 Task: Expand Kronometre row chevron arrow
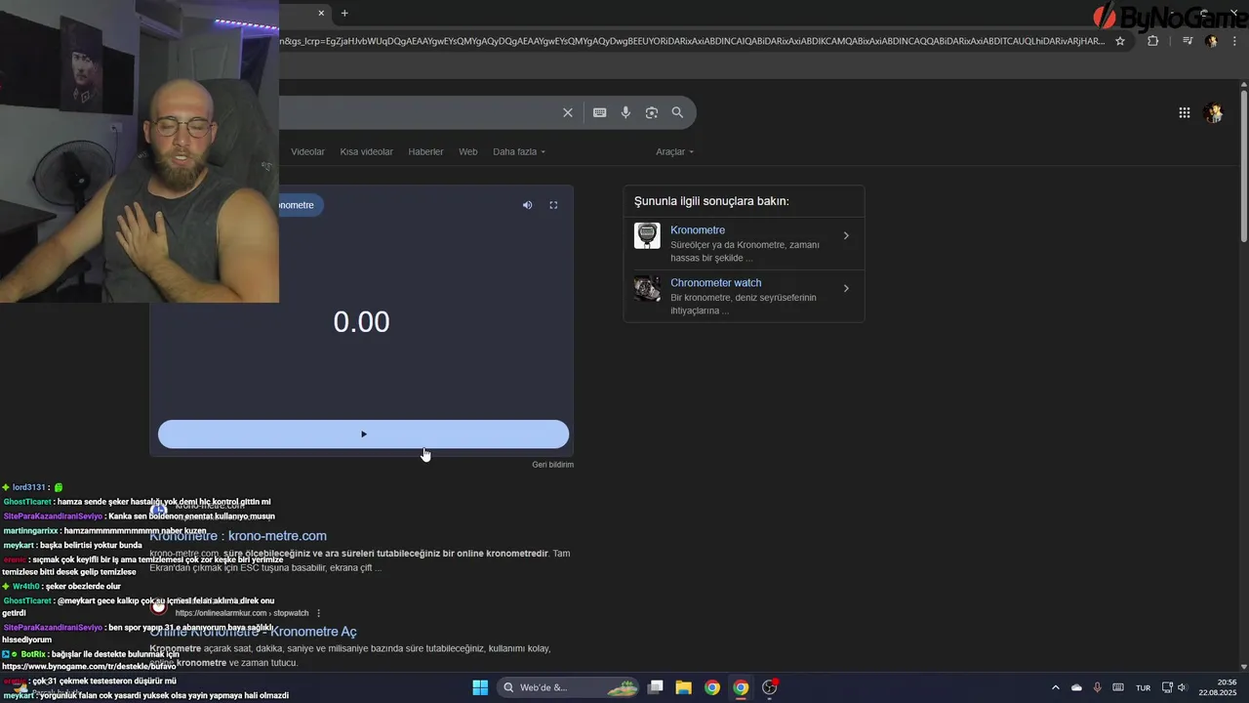point(846,235)
